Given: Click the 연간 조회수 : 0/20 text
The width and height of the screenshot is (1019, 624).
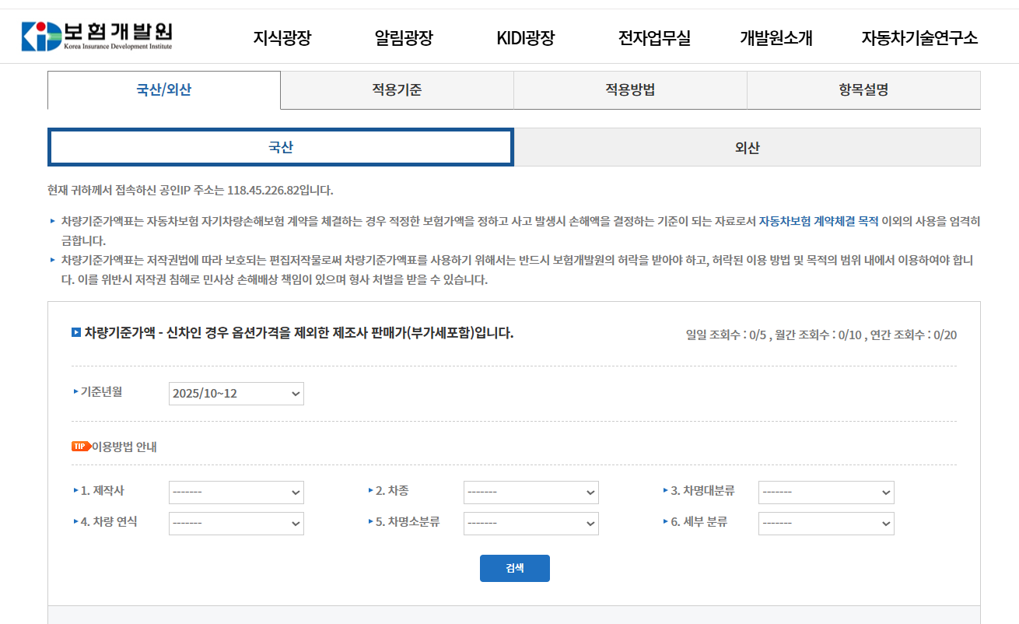Looking at the screenshot, I should tap(913, 335).
